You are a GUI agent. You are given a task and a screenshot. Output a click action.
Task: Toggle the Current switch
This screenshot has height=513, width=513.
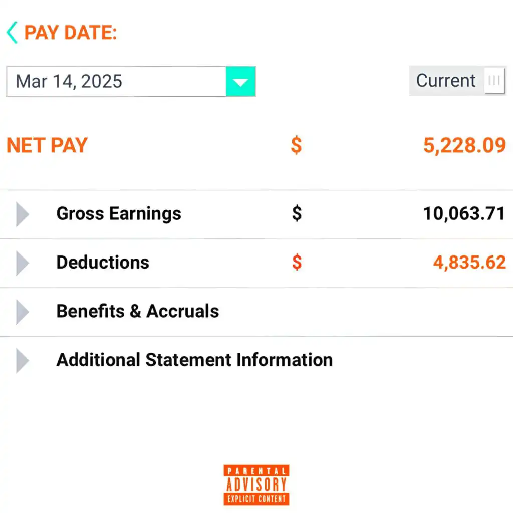tap(457, 81)
